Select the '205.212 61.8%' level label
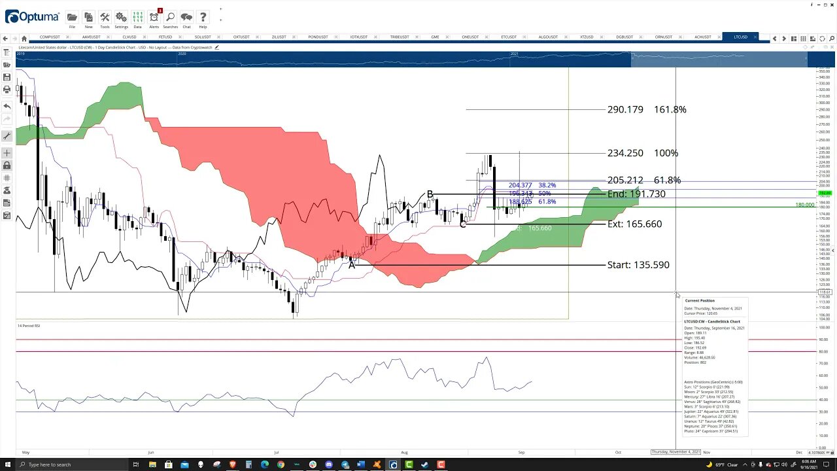Viewport: 837px width, 471px height. (x=644, y=180)
